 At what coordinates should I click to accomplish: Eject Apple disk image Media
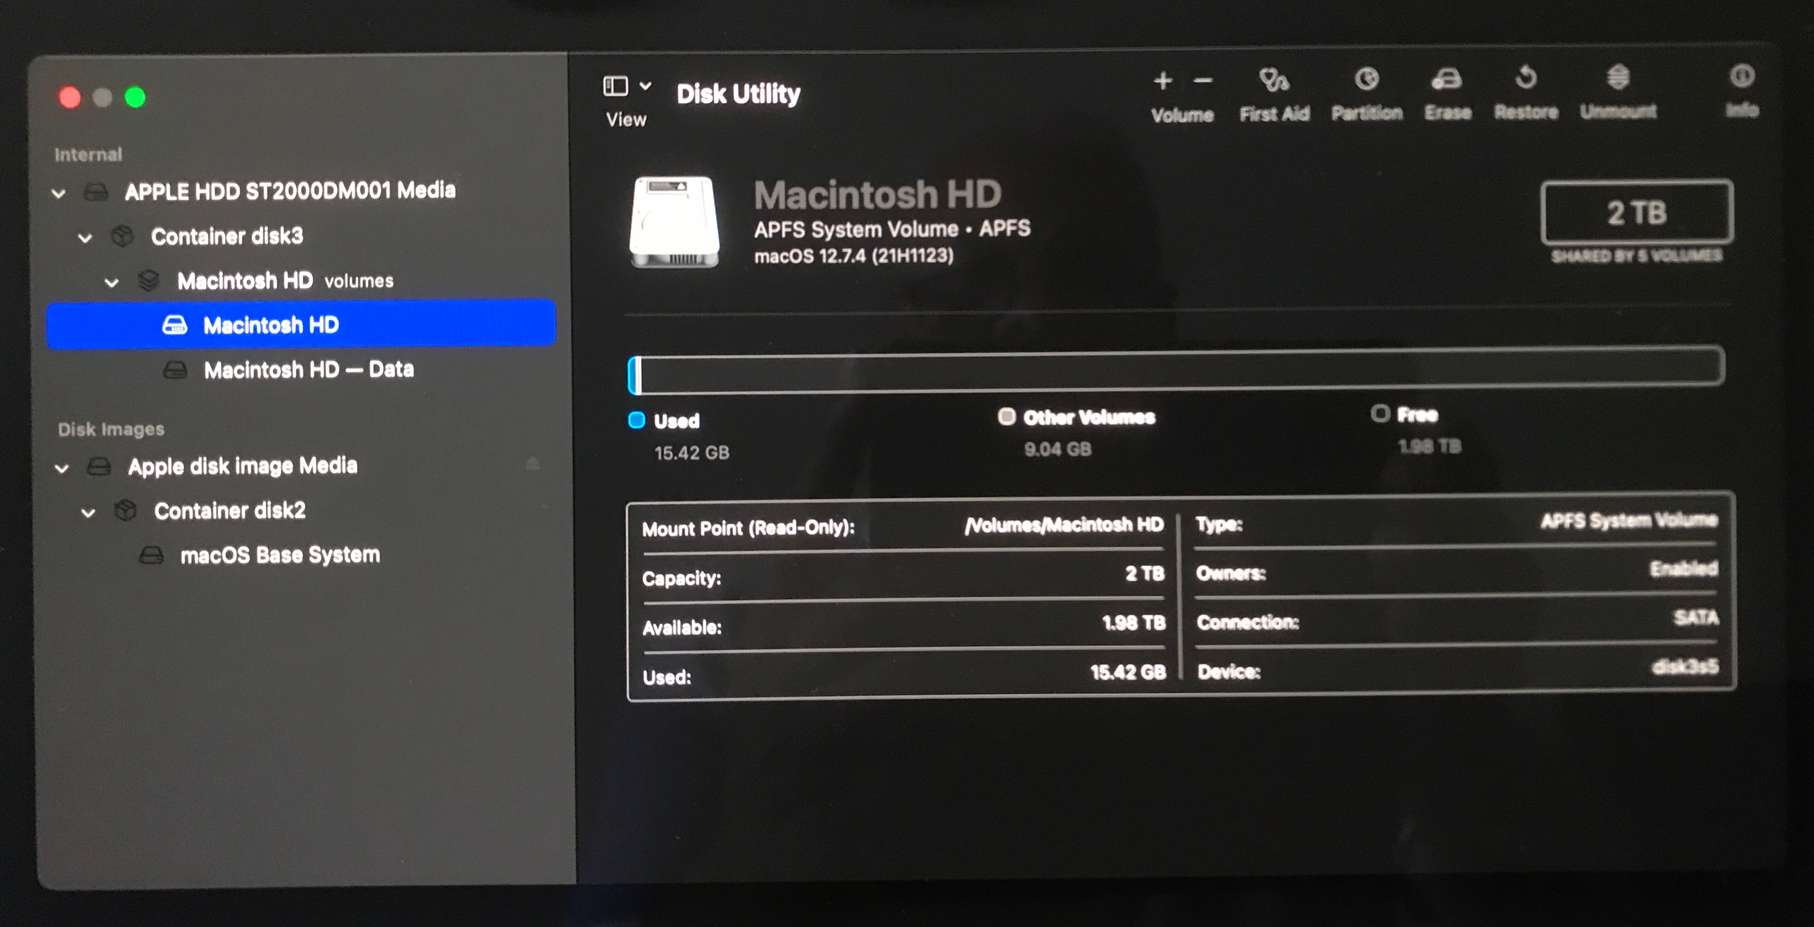click(532, 464)
